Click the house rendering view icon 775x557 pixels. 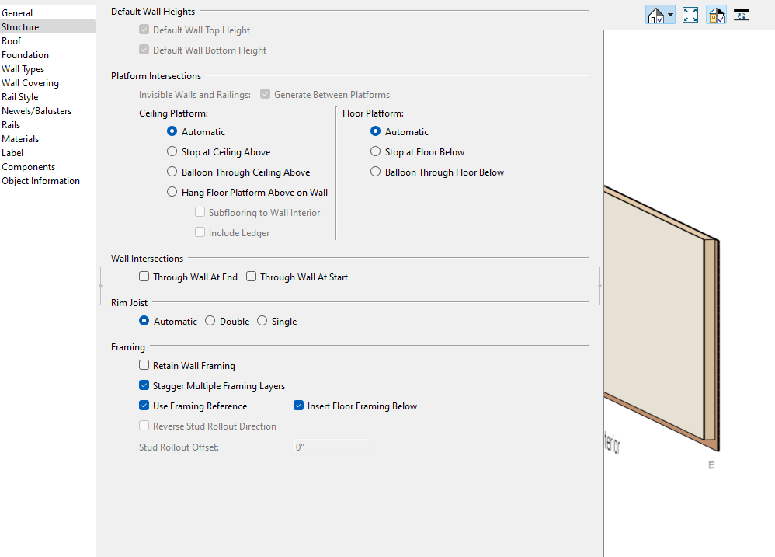(x=655, y=15)
